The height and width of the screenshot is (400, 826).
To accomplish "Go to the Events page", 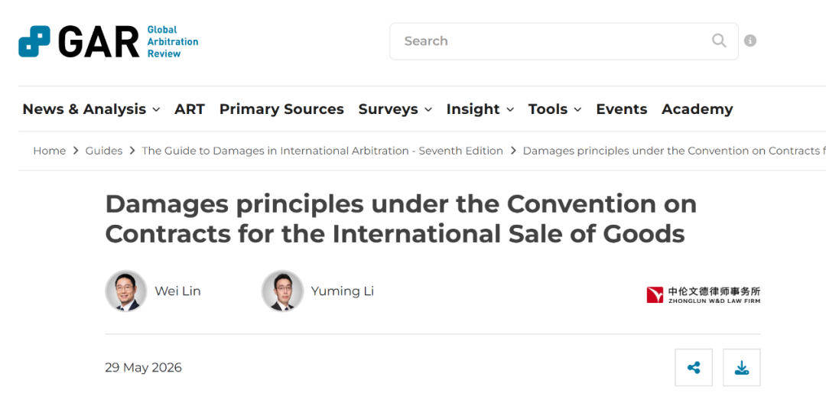I will (622, 109).
